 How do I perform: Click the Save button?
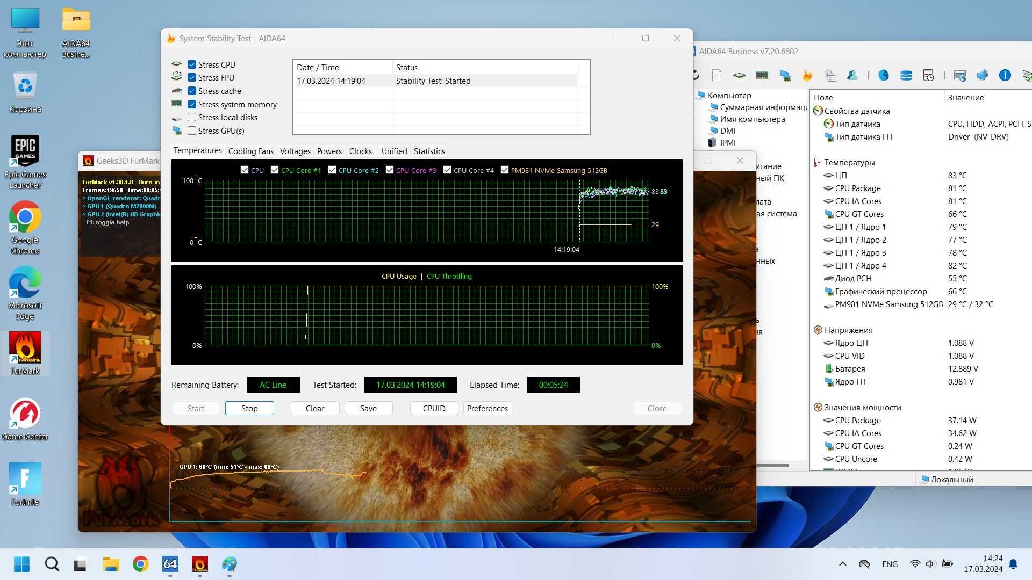click(368, 408)
